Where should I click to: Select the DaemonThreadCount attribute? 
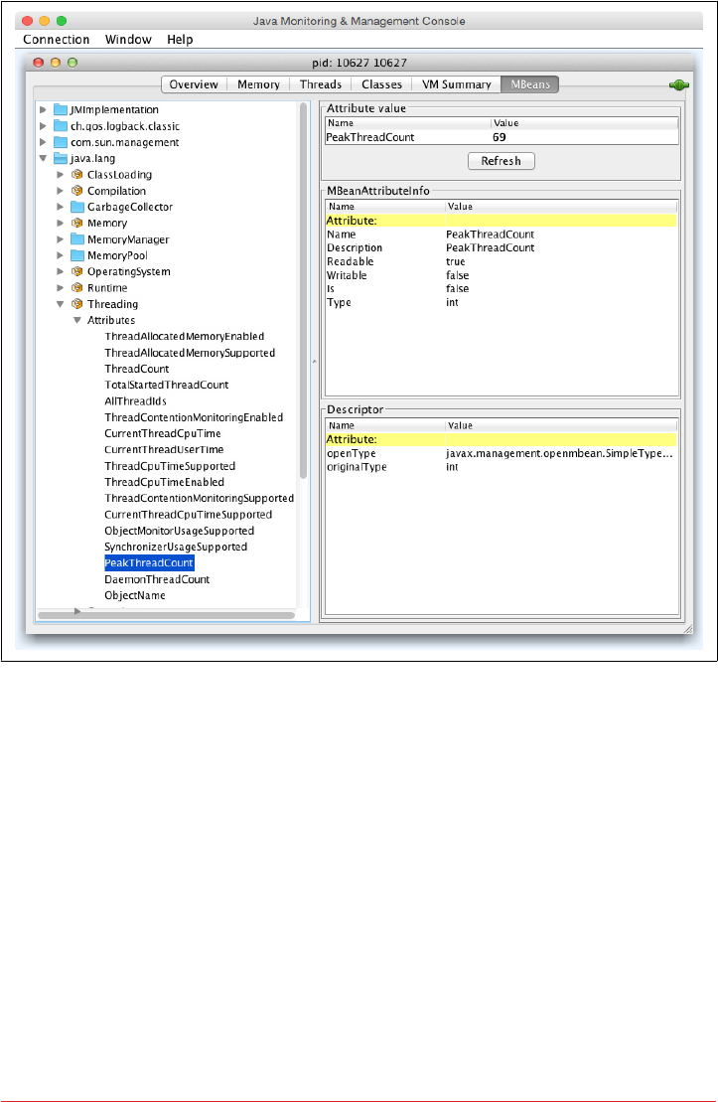[157, 579]
